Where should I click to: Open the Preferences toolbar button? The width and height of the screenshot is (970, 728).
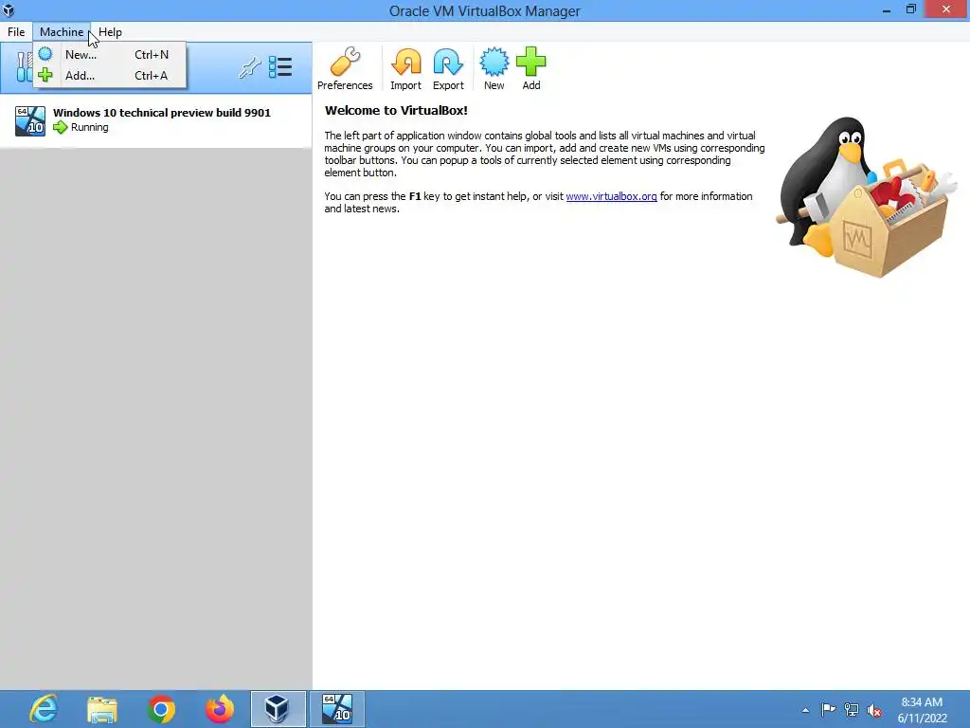point(345,68)
